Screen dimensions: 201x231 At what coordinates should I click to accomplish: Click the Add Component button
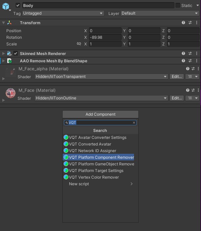click(x=100, y=114)
